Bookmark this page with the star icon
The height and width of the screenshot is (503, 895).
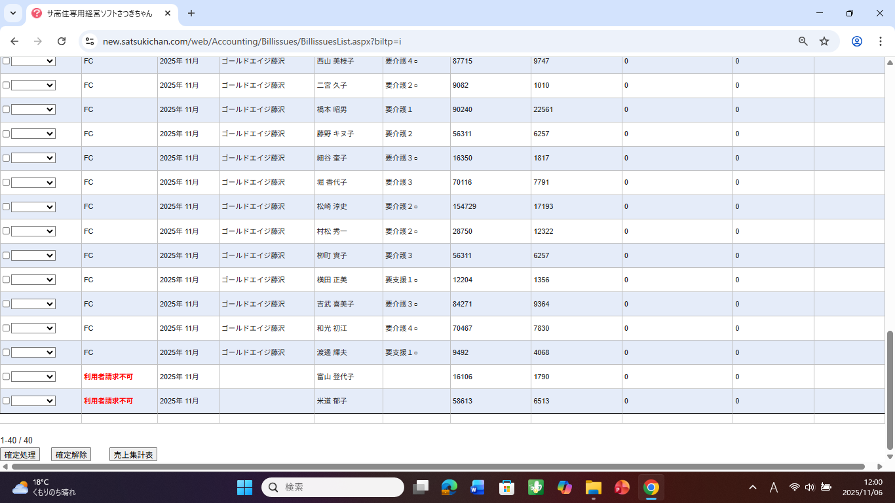[x=824, y=41]
